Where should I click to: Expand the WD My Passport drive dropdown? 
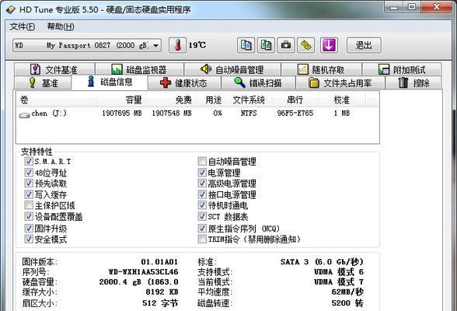click(156, 46)
